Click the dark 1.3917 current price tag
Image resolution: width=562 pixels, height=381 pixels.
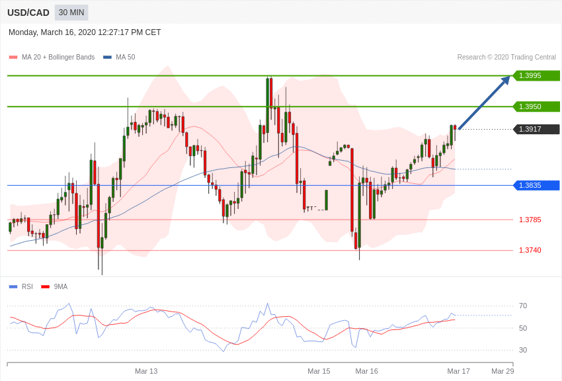pos(536,129)
